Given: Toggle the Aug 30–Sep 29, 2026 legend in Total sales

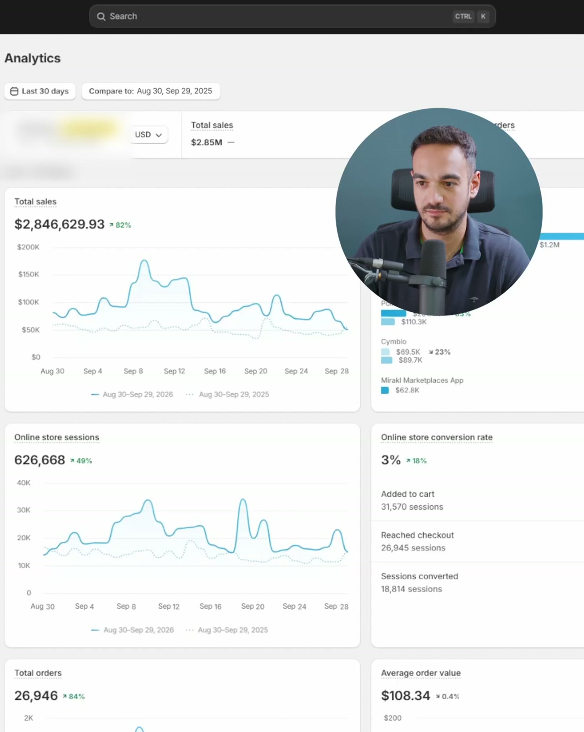Looking at the screenshot, I should point(132,394).
